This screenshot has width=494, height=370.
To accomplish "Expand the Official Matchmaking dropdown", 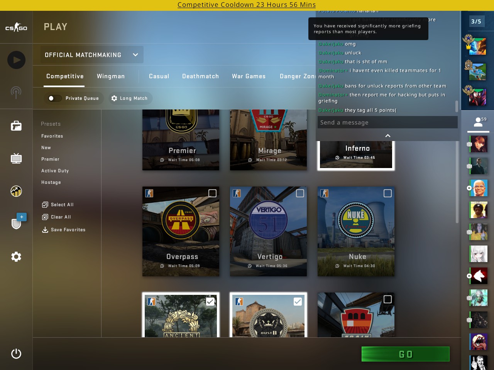I will coord(92,55).
